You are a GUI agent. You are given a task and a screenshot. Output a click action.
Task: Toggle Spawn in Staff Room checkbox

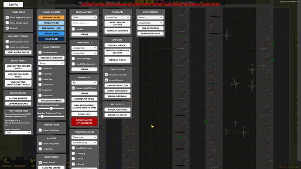(73, 88)
